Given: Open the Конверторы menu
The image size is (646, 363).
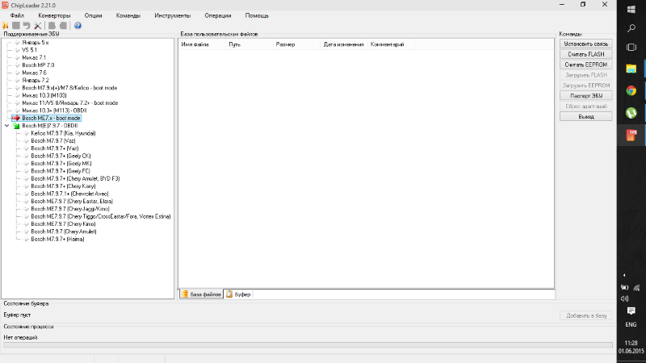Looking at the screenshot, I should [54, 15].
